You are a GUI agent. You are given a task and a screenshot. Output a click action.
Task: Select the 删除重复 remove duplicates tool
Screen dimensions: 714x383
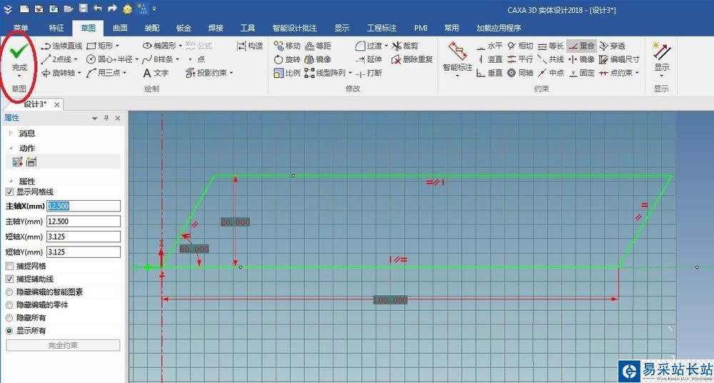click(412, 59)
